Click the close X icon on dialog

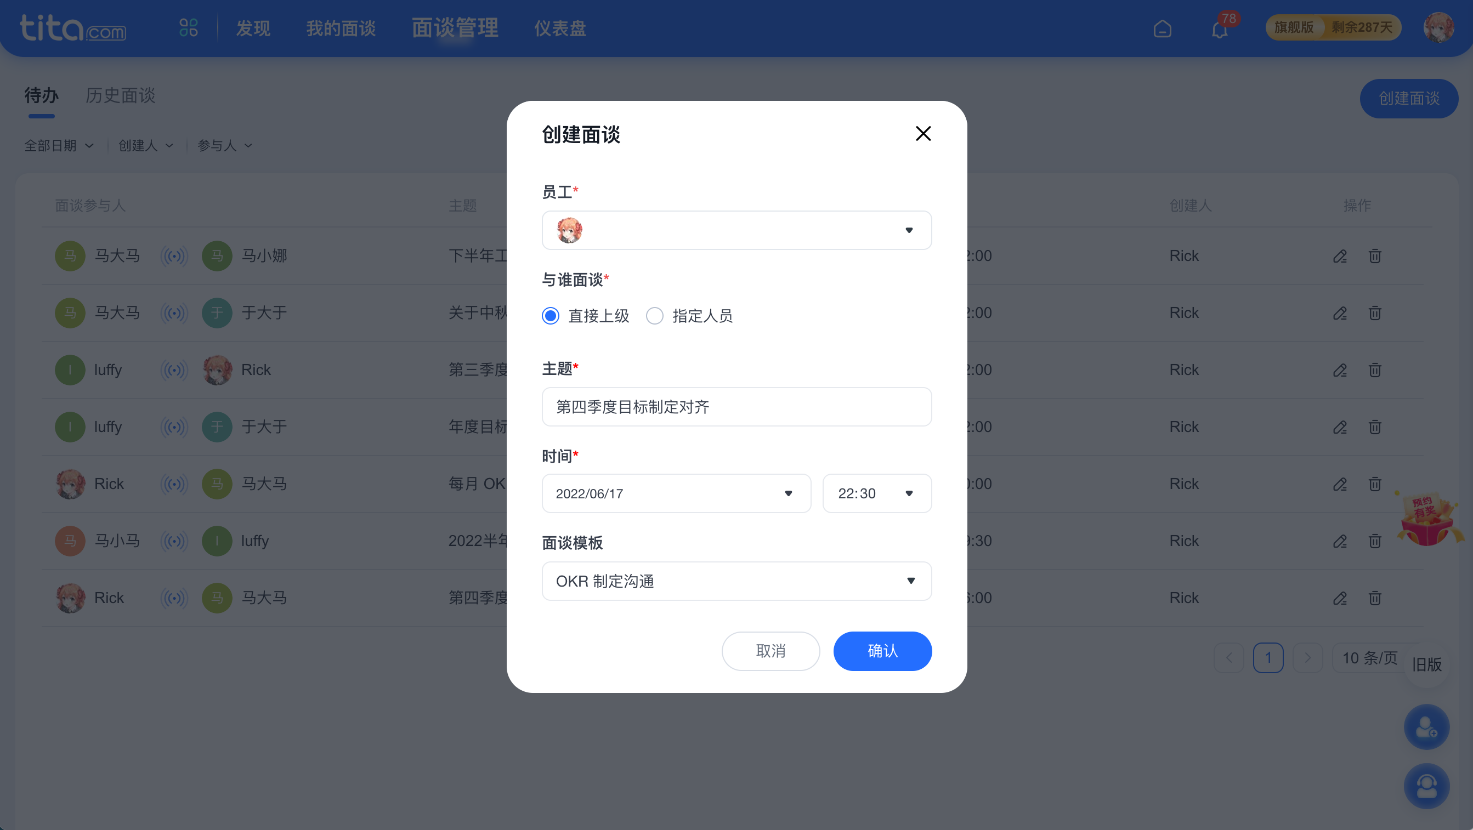click(922, 133)
